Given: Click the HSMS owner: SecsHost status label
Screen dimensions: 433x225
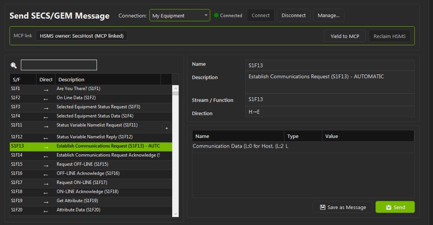Looking at the screenshot, I should (82, 36).
